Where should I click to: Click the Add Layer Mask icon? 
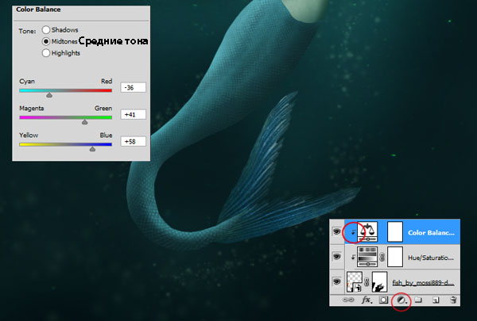click(383, 300)
